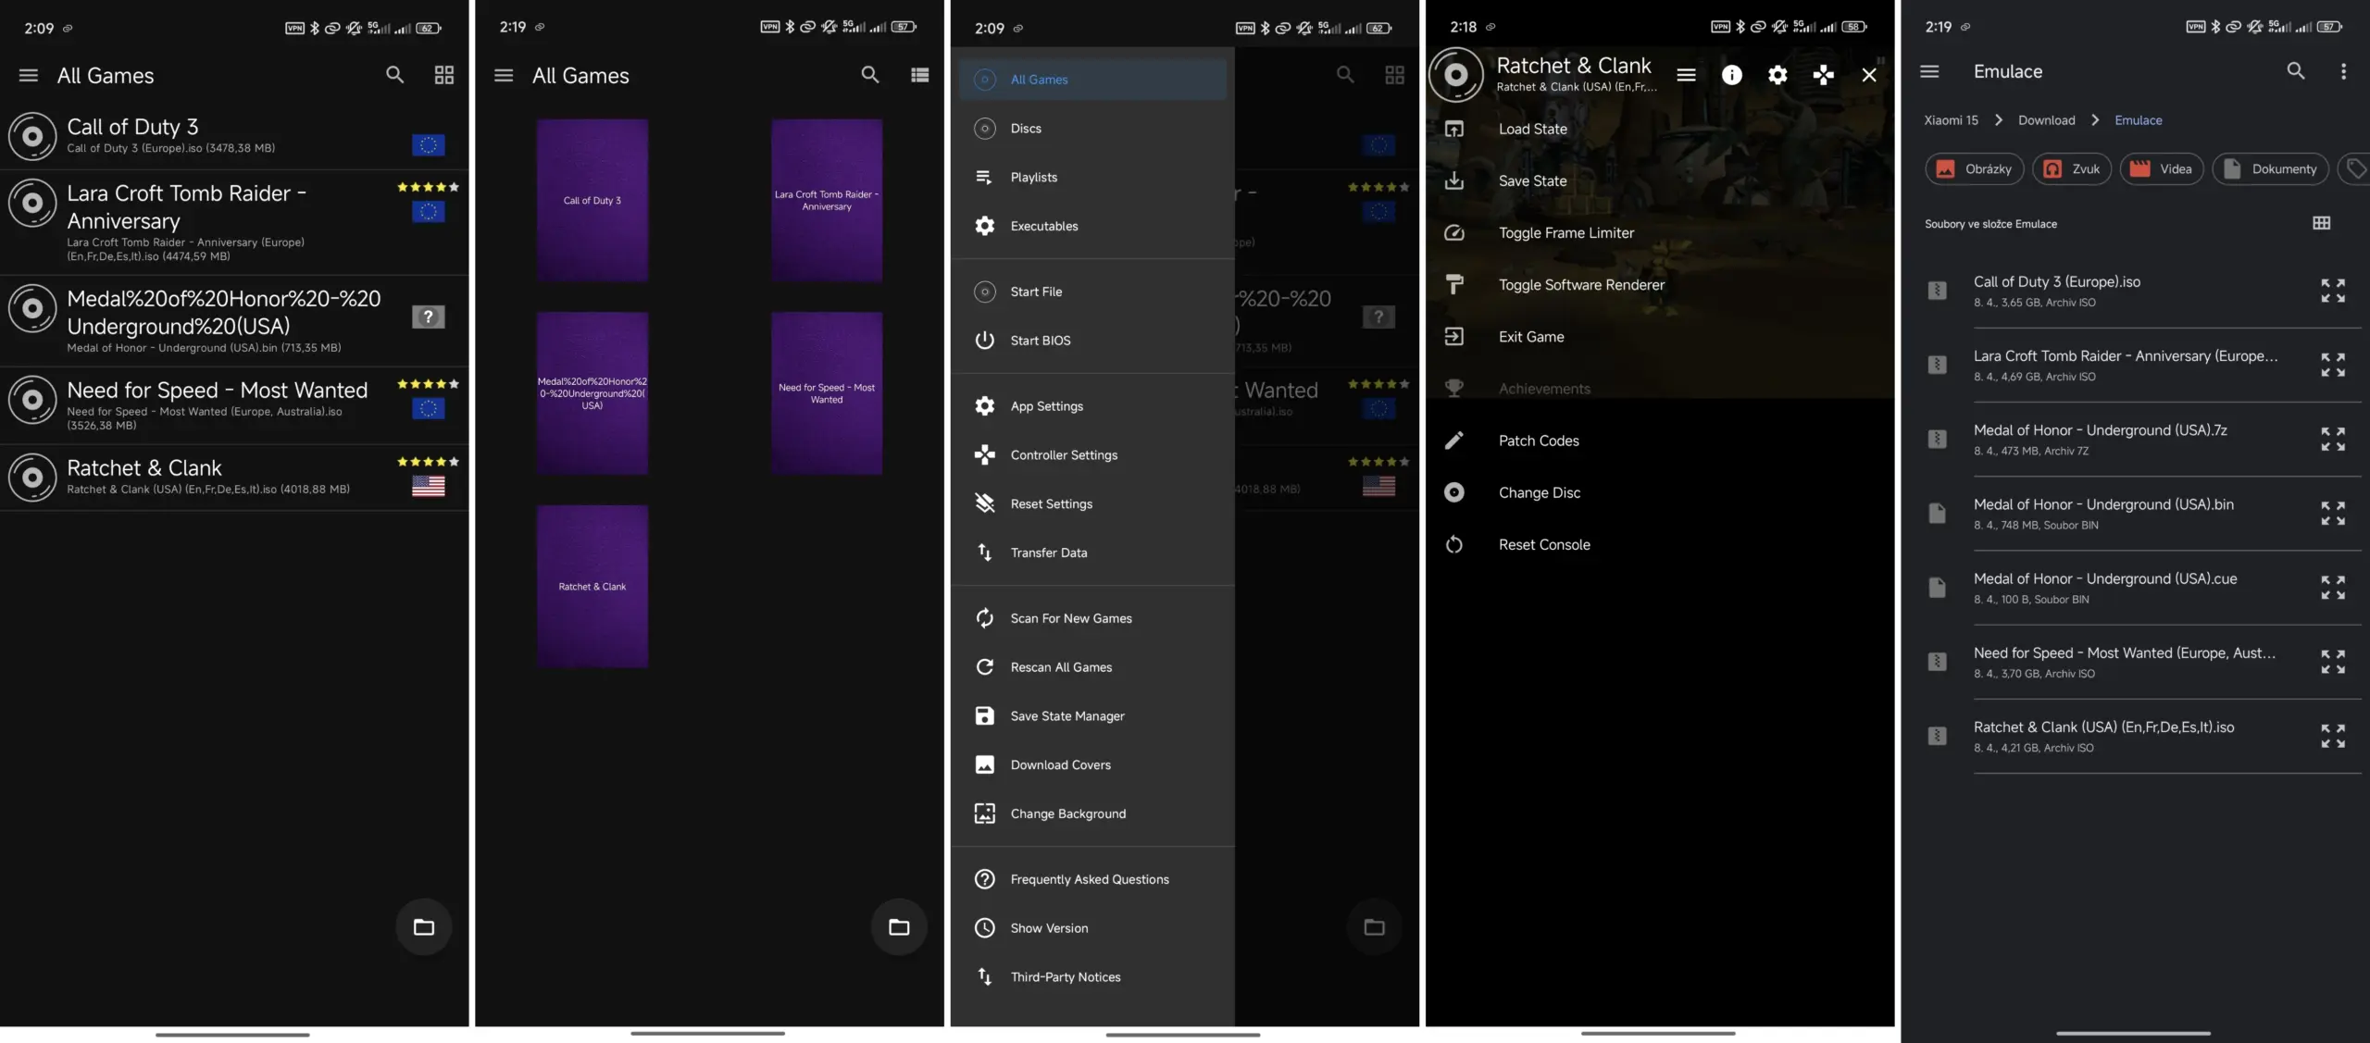Viewport: 2370px width, 1043px height.
Task: Open Call of Duty 3 entry in games list
Action: click(x=234, y=136)
